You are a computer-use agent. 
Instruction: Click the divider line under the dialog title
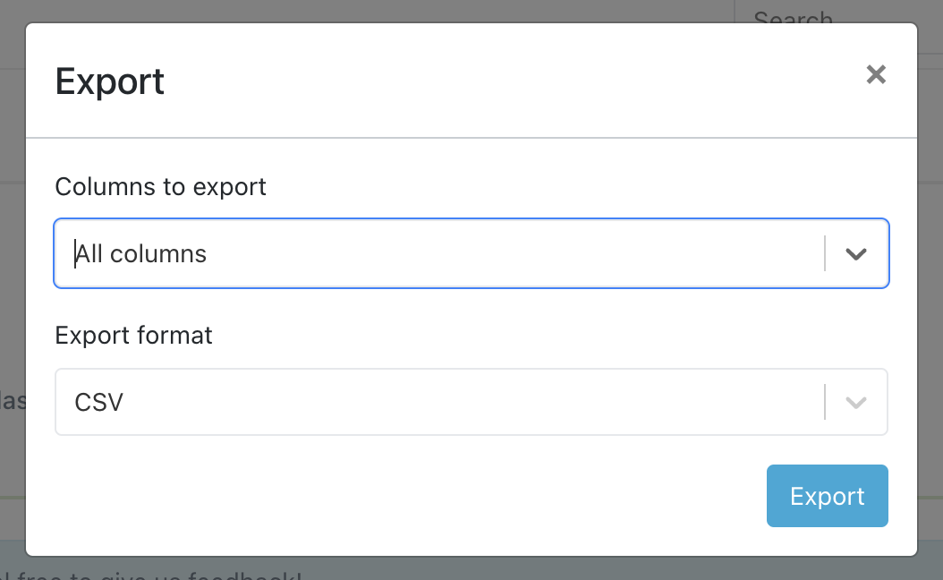[471, 138]
